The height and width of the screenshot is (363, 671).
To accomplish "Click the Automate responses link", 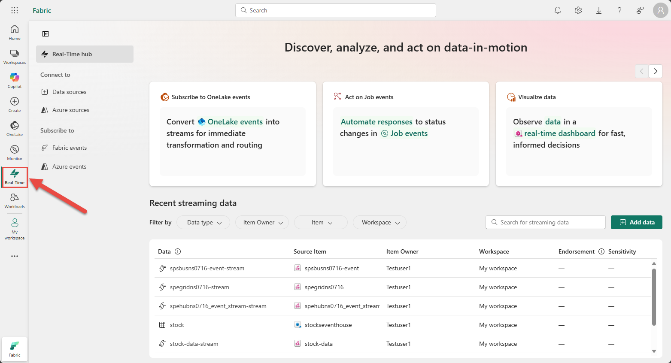I will tap(376, 122).
